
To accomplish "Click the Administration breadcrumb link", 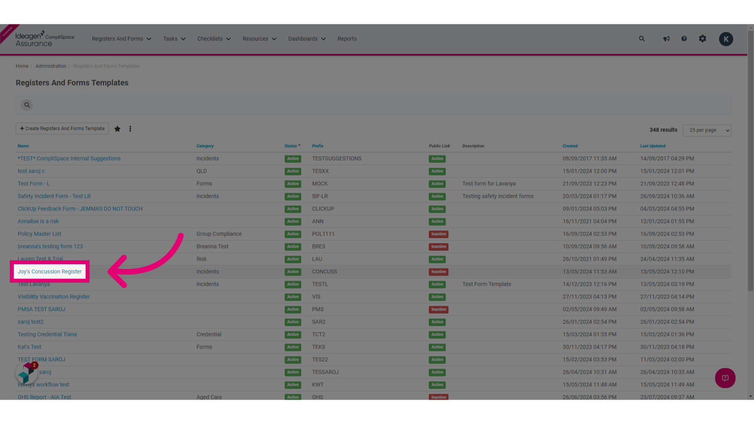I will pos(51,66).
